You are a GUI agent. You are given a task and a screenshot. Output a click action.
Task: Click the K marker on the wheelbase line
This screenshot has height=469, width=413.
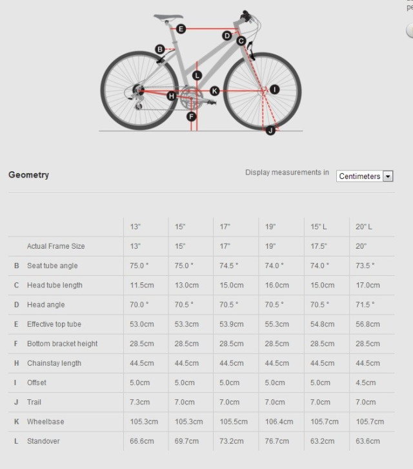(214, 91)
